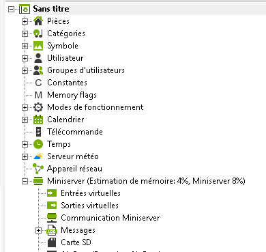Click the green Symbole picture icon
Viewport: 266px width, 252px height.
38,46
